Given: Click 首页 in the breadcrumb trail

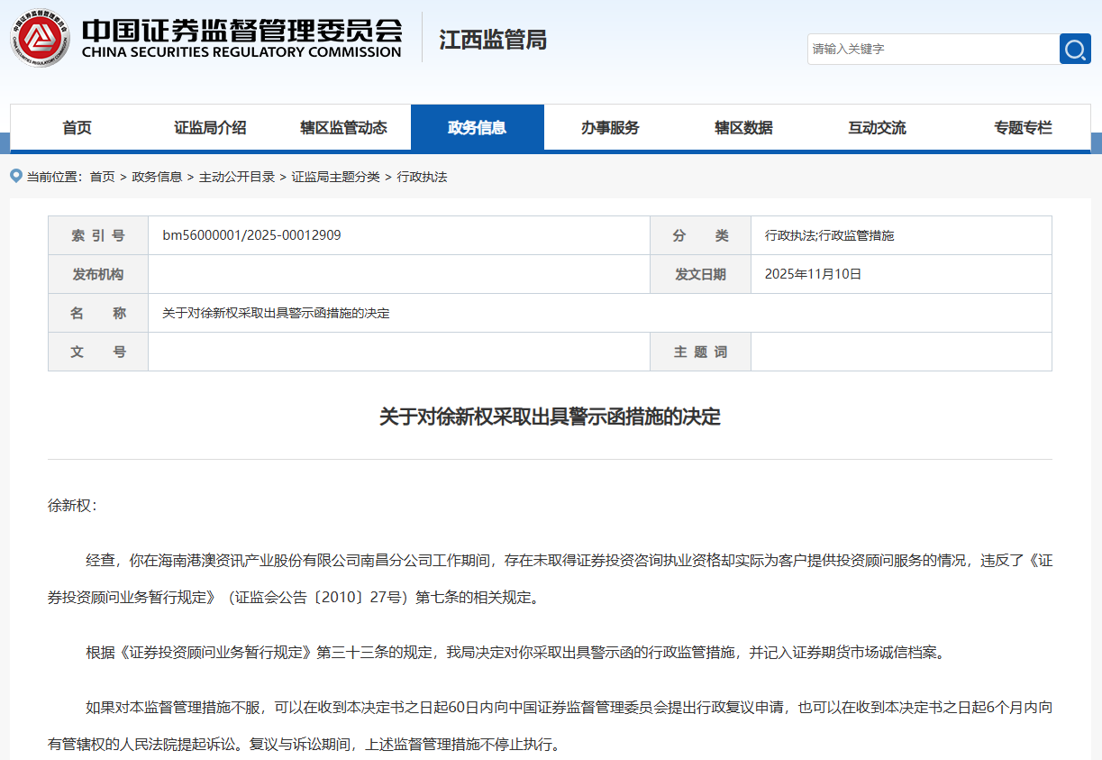Looking at the screenshot, I should 102,177.
